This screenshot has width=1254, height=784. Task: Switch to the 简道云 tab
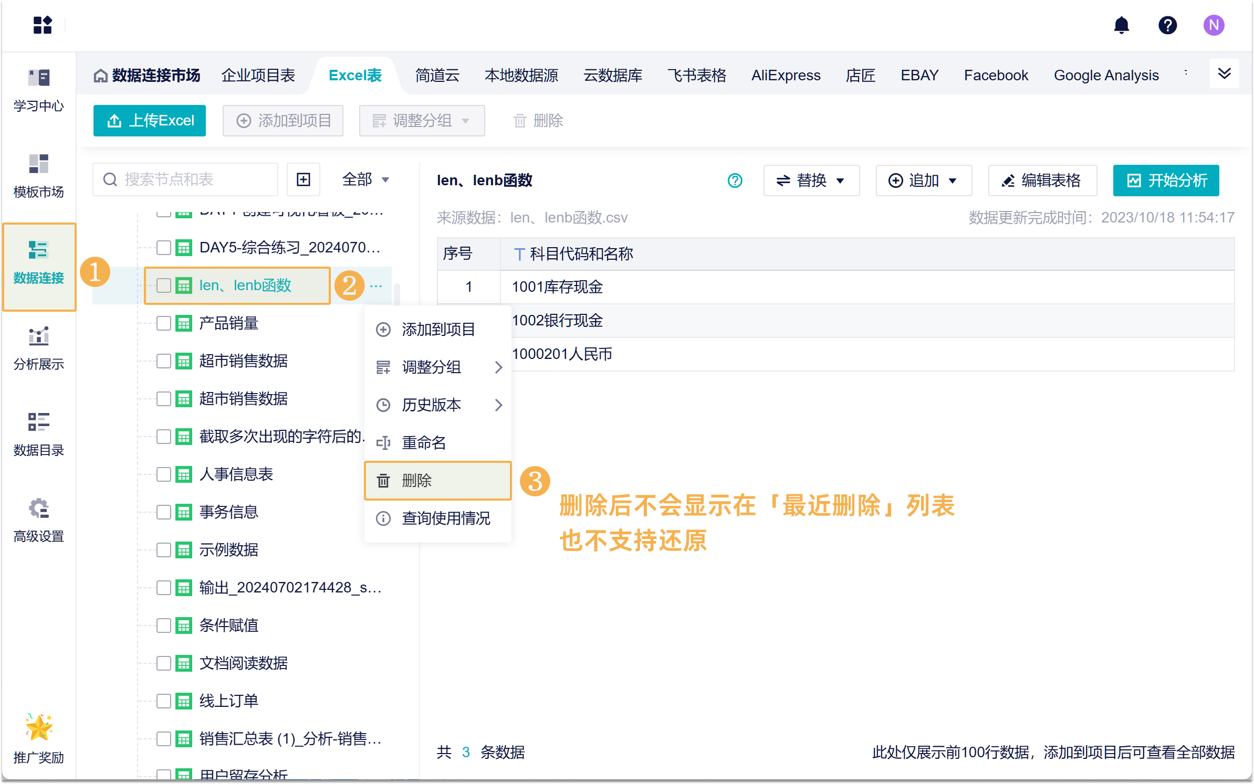point(437,76)
